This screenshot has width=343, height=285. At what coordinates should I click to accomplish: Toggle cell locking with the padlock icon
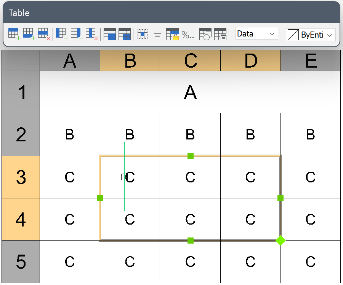(172, 34)
